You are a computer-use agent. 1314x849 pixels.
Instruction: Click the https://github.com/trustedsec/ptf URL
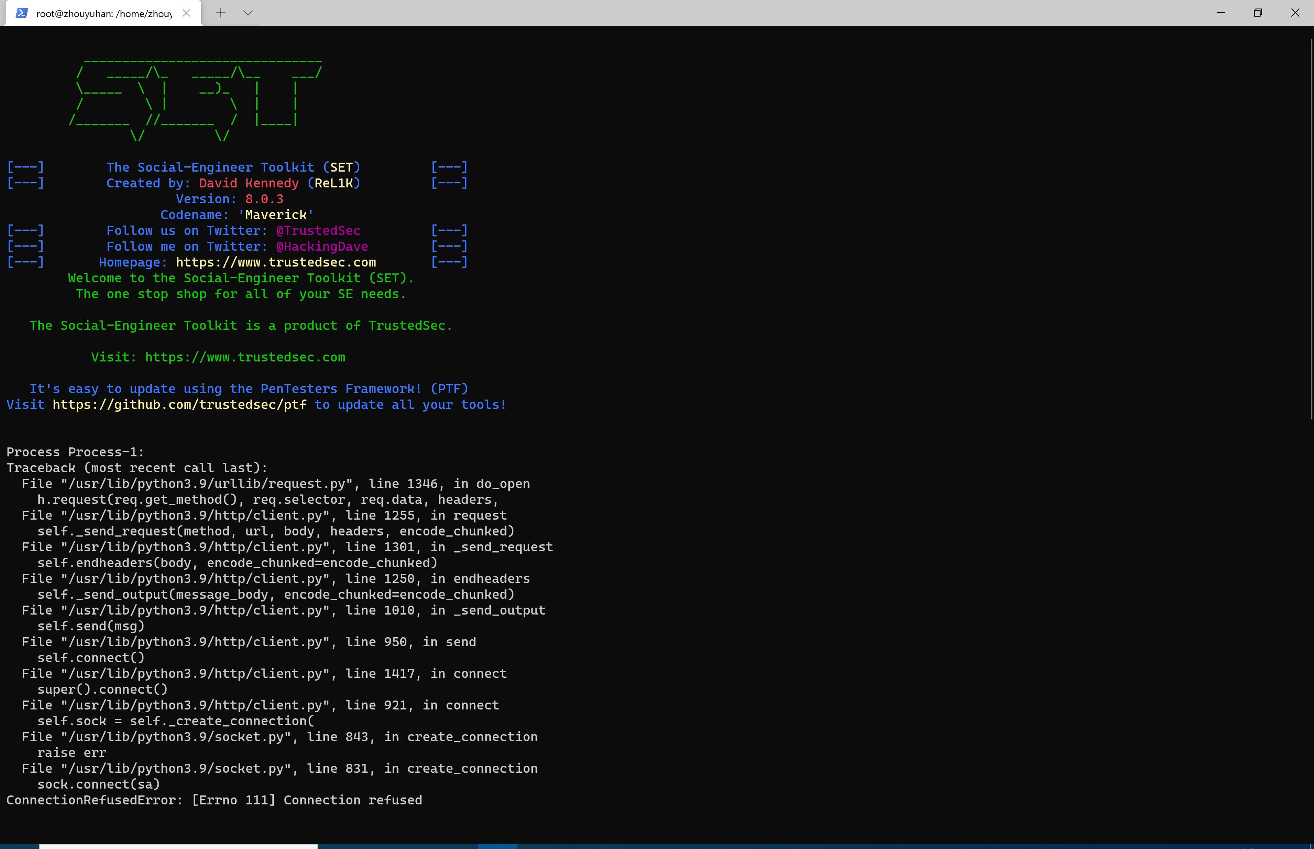pyautogui.click(x=180, y=405)
